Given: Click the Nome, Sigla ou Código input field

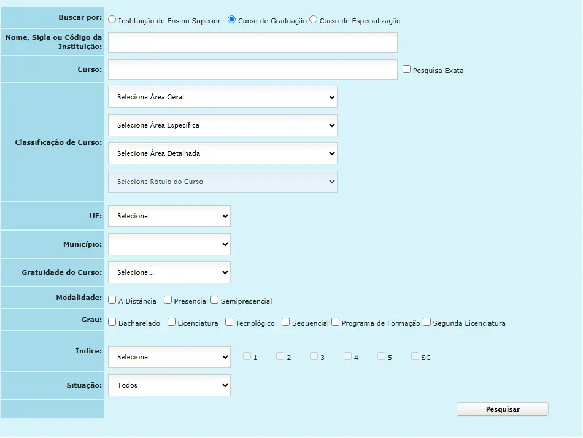Looking at the screenshot, I should pos(253,42).
